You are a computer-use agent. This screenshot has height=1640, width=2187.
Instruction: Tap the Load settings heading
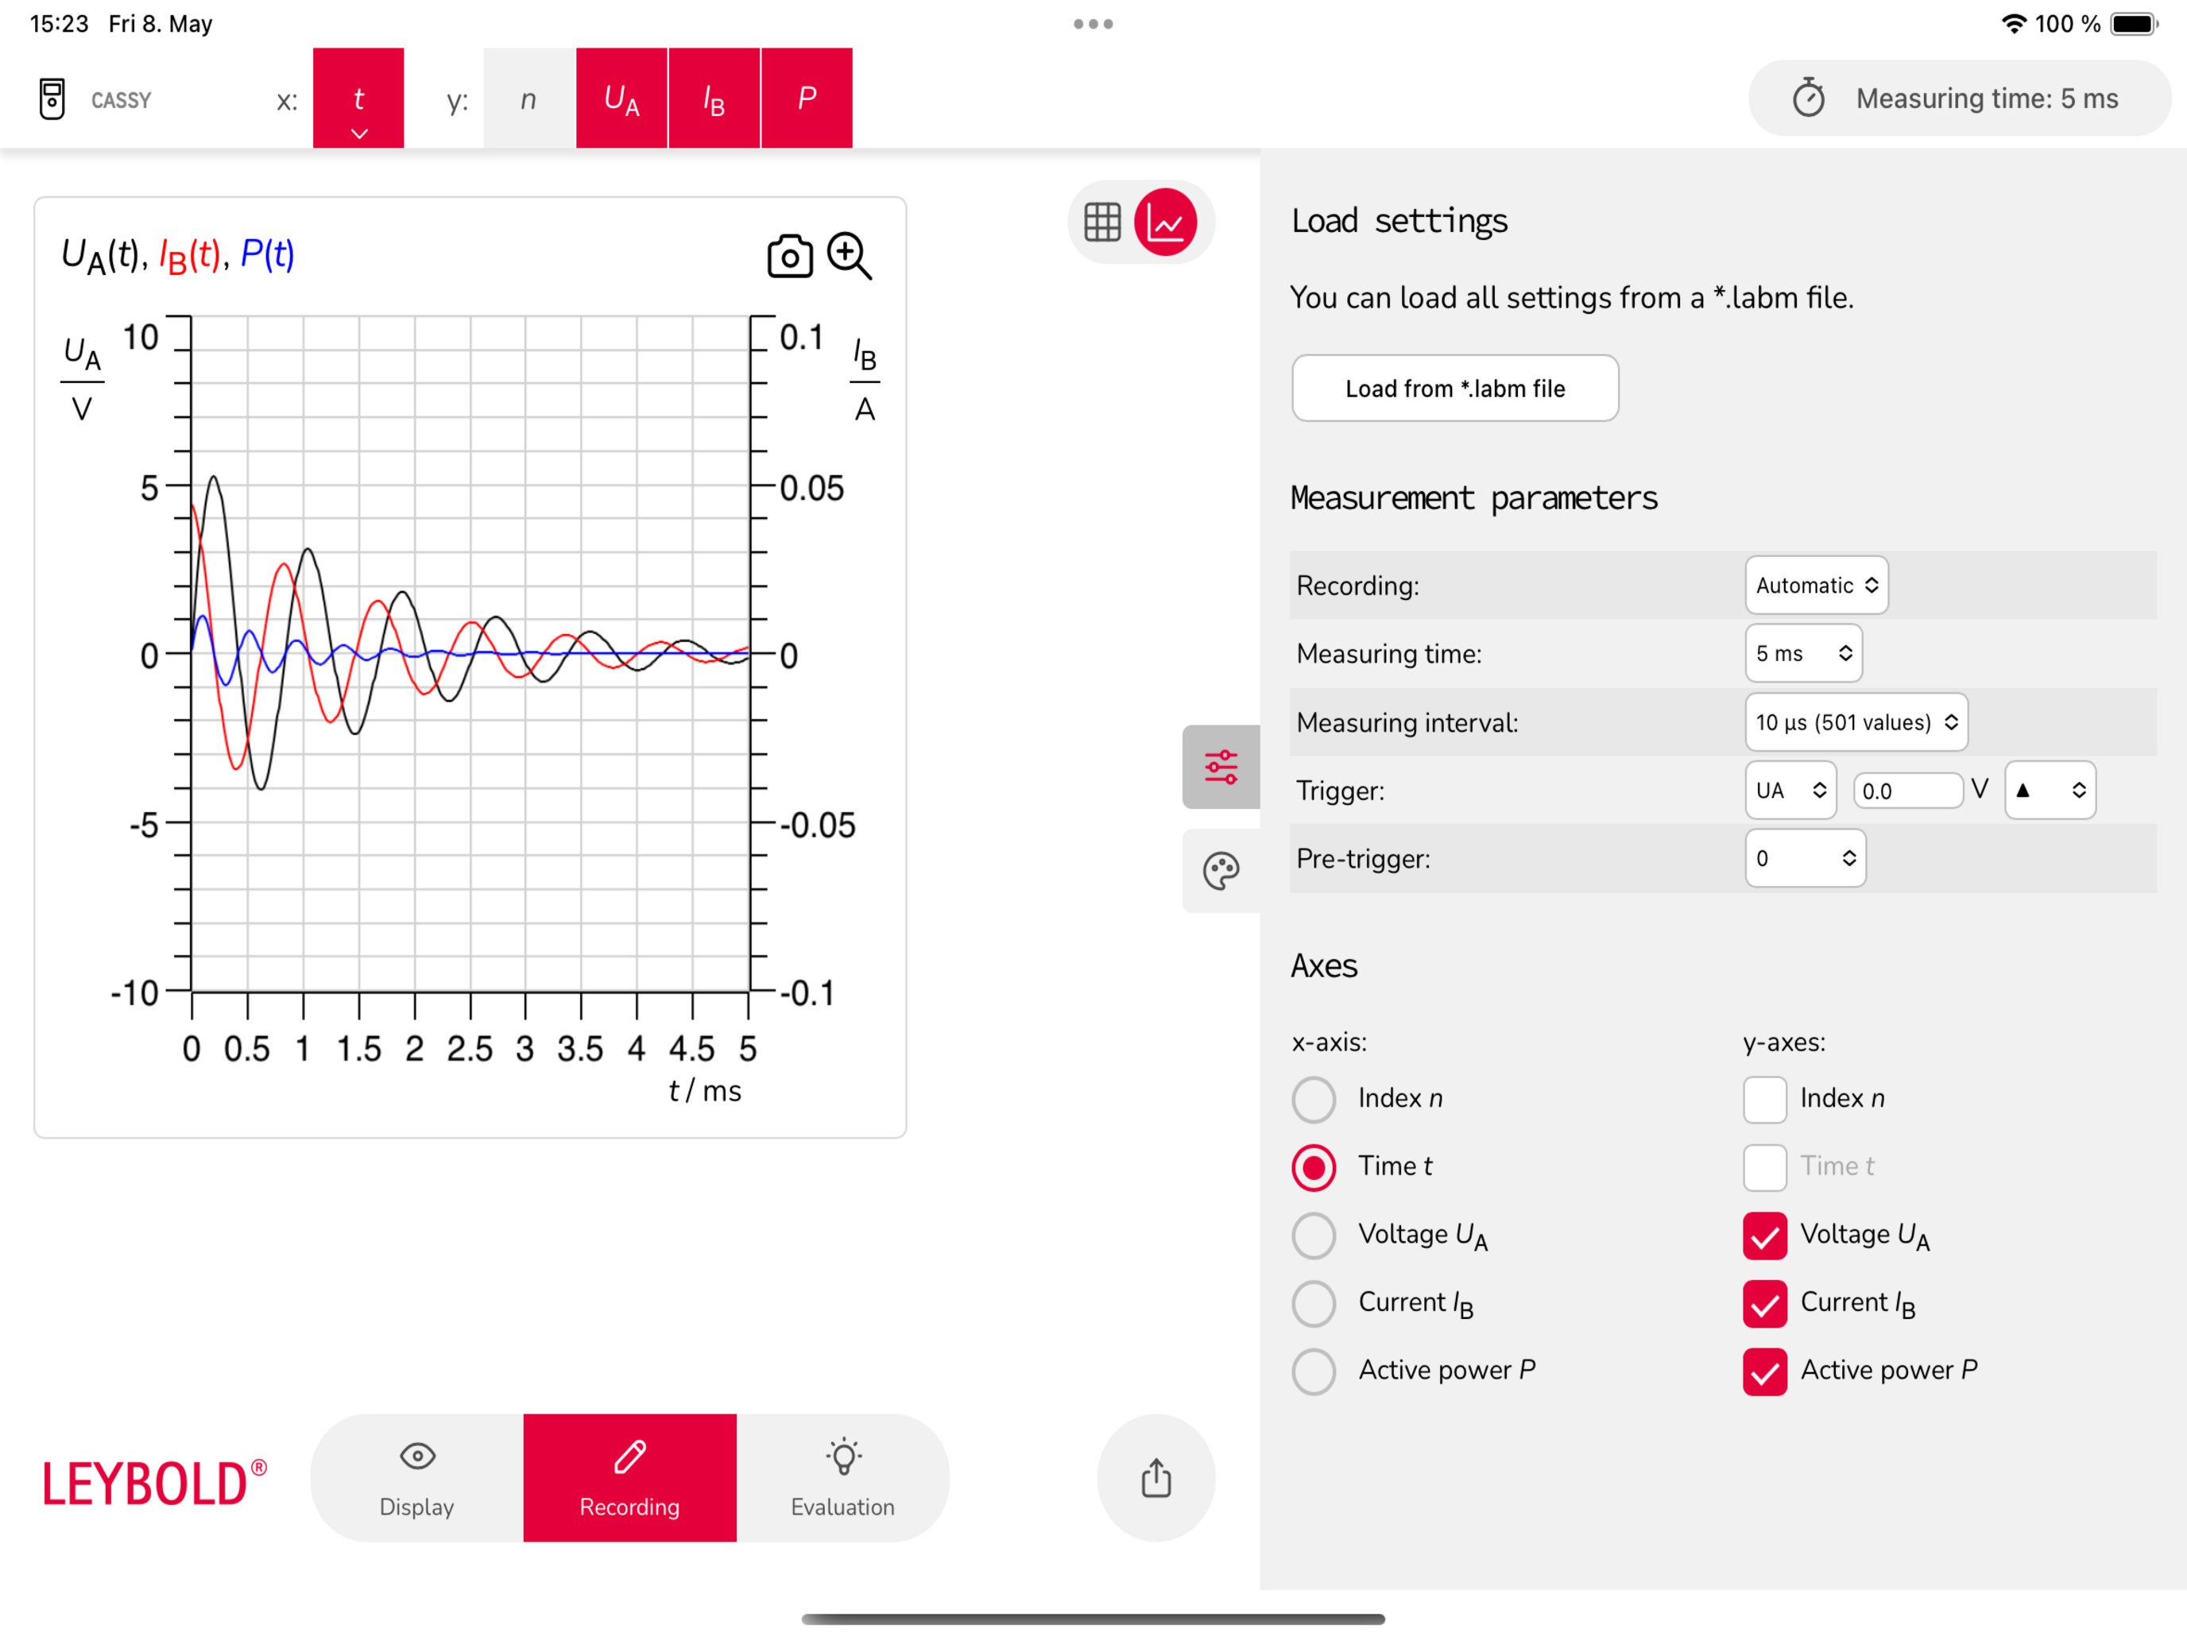click(1399, 220)
